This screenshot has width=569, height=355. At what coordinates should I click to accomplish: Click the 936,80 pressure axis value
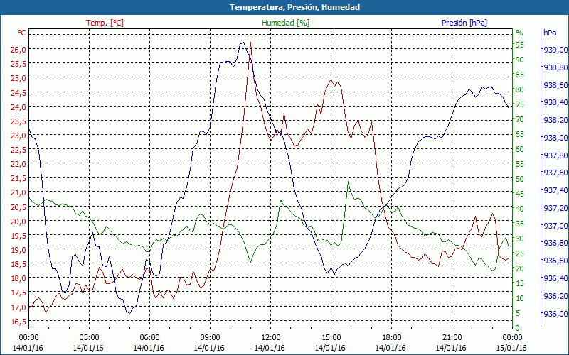[x=556, y=243]
